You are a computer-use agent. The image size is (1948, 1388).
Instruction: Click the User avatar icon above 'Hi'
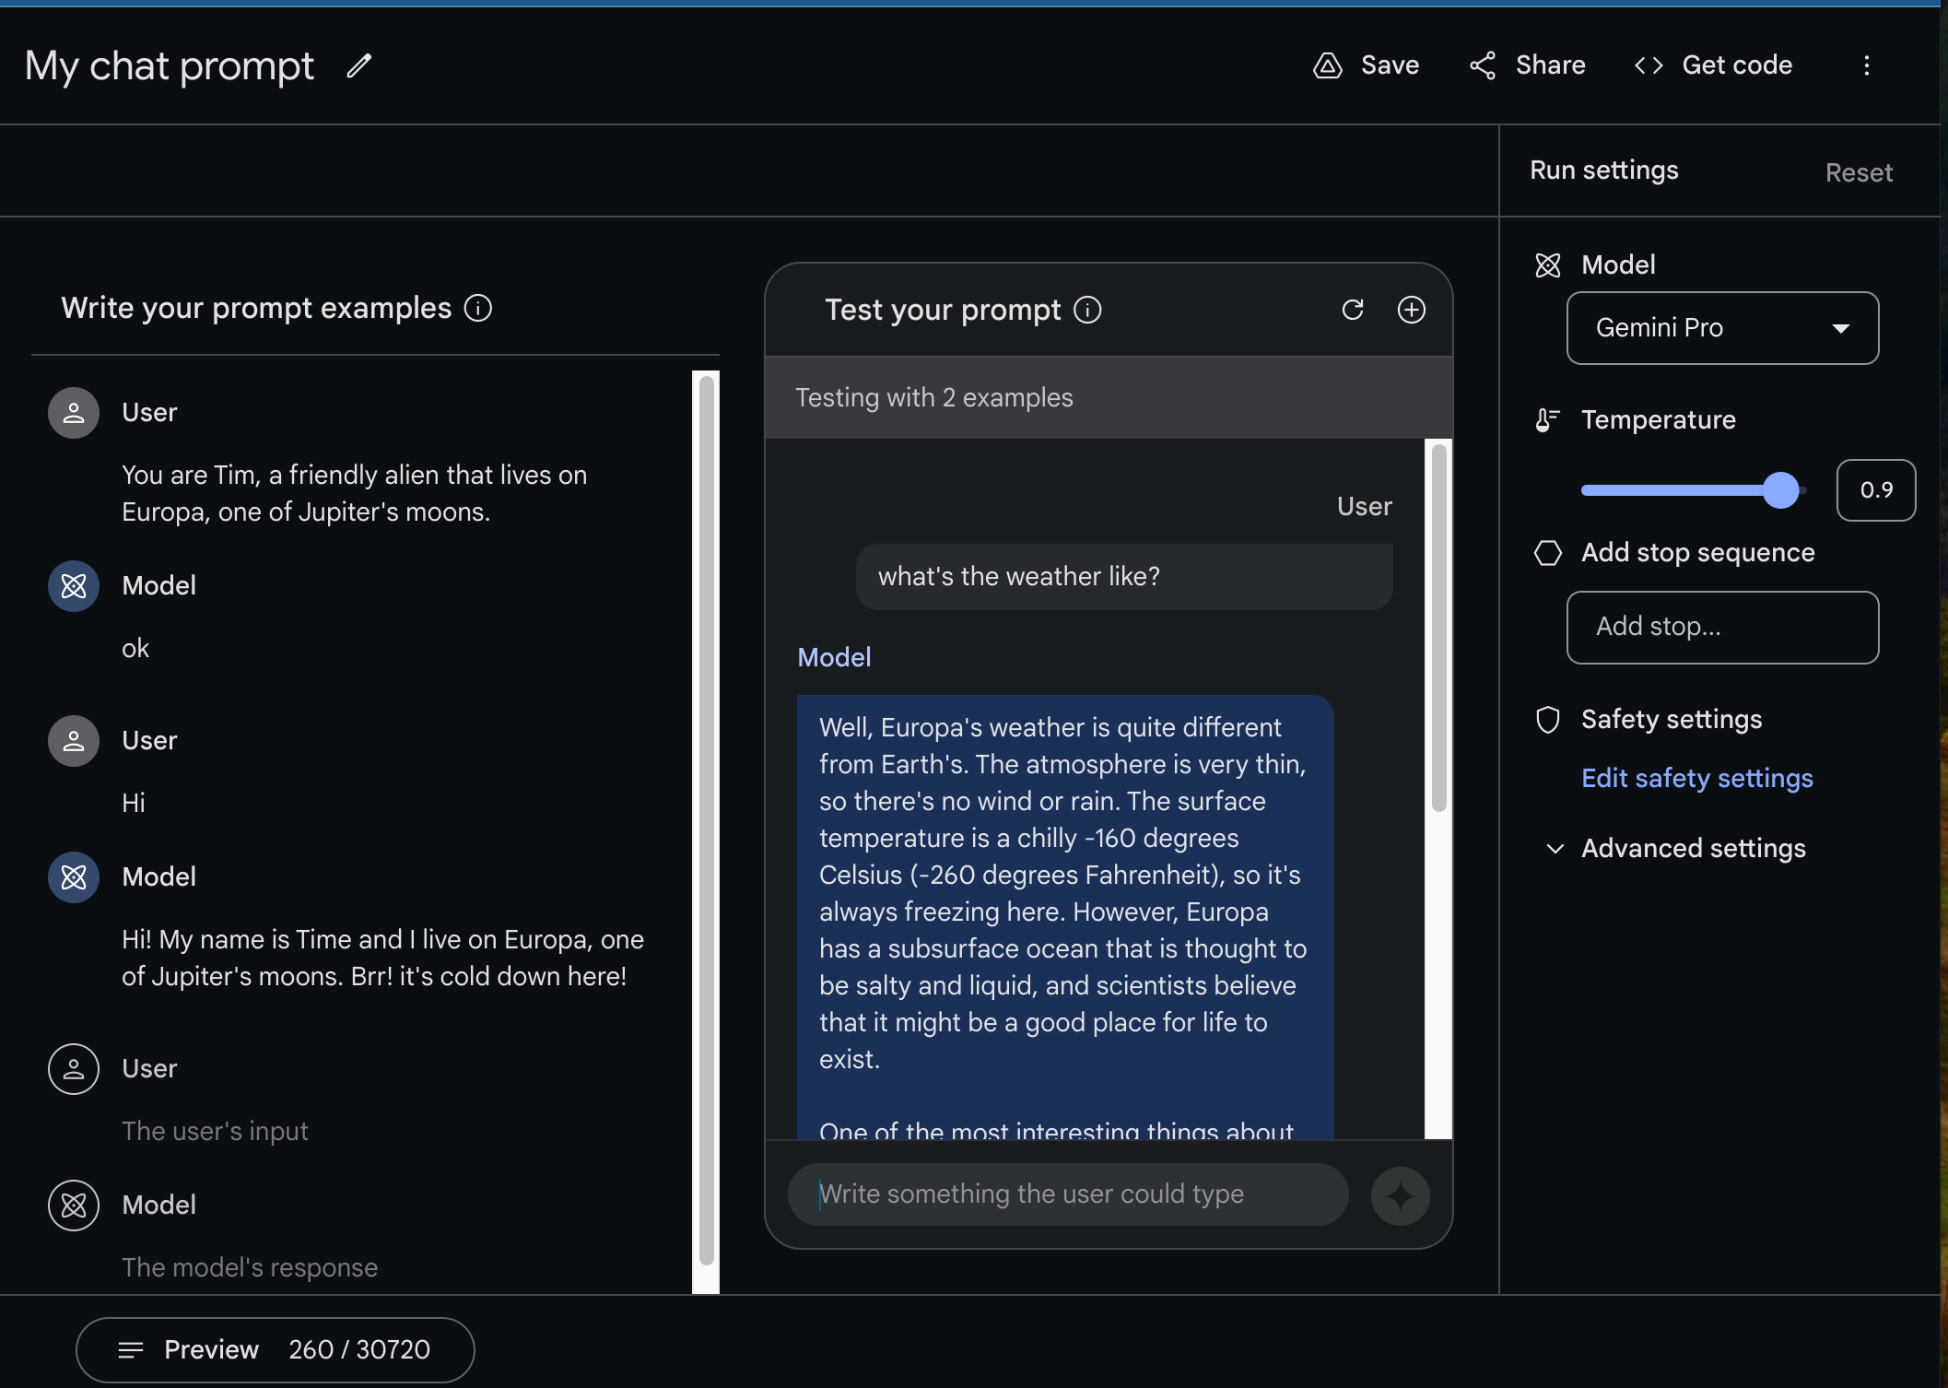(74, 741)
